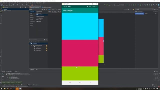Collapse ScrollView in Component Tree
Image resolution: width=160 pixels, height=90 pixels.
tap(30, 43)
